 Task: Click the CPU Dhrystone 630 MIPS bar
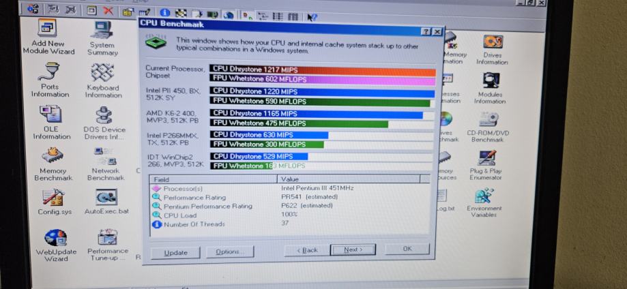(x=269, y=135)
